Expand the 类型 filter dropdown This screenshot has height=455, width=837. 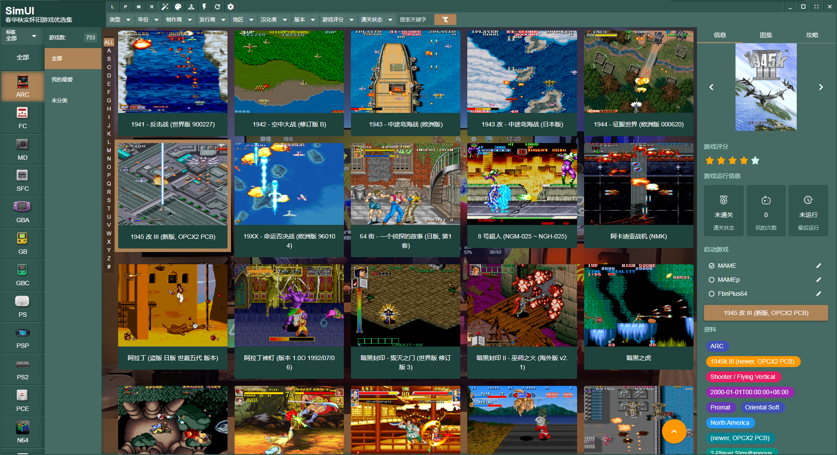point(120,19)
